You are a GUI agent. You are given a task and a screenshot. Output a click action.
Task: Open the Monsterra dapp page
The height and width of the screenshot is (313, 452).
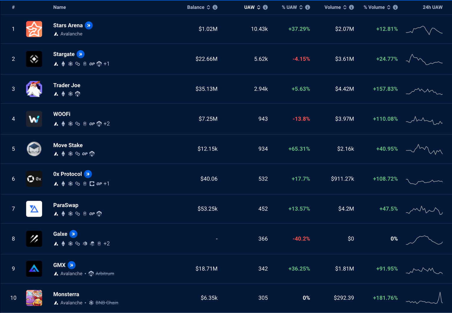(66, 294)
